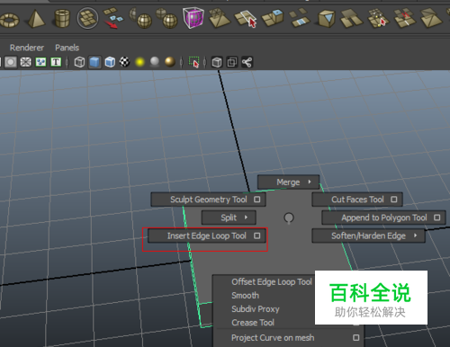This screenshot has width=450, height=347.
Task: Open Sculpt Geometry Tool option box
Action: pos(257,200)
